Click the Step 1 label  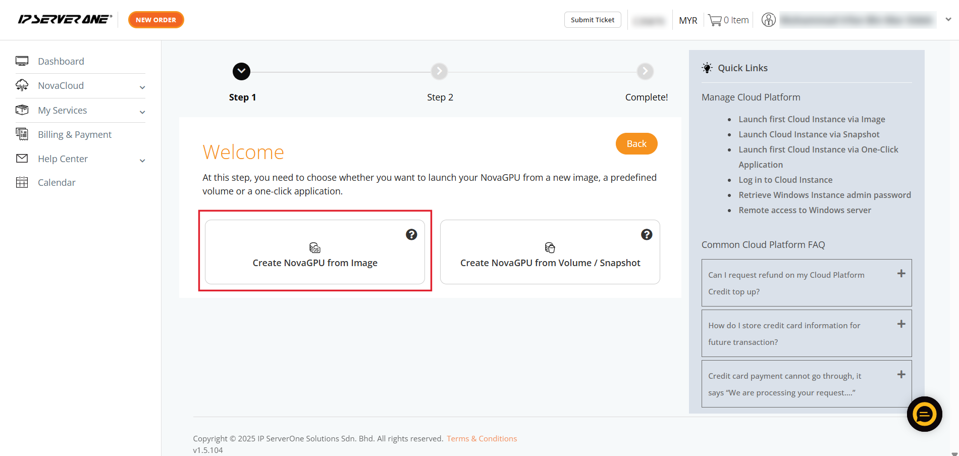tap(242, 97)
